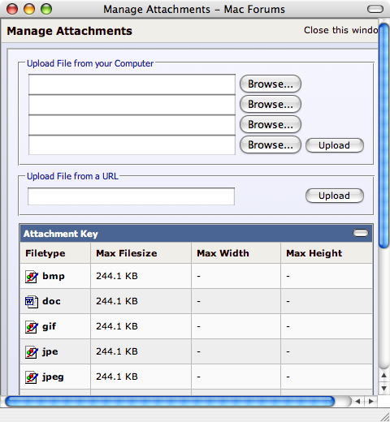Click the fourth Browse... button
The image size is (390, 422).
click(271, 144)
